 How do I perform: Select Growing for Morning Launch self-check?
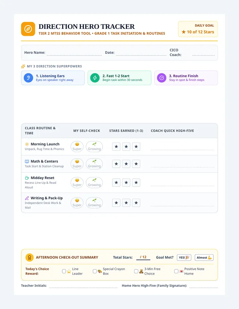click(94, 147)
